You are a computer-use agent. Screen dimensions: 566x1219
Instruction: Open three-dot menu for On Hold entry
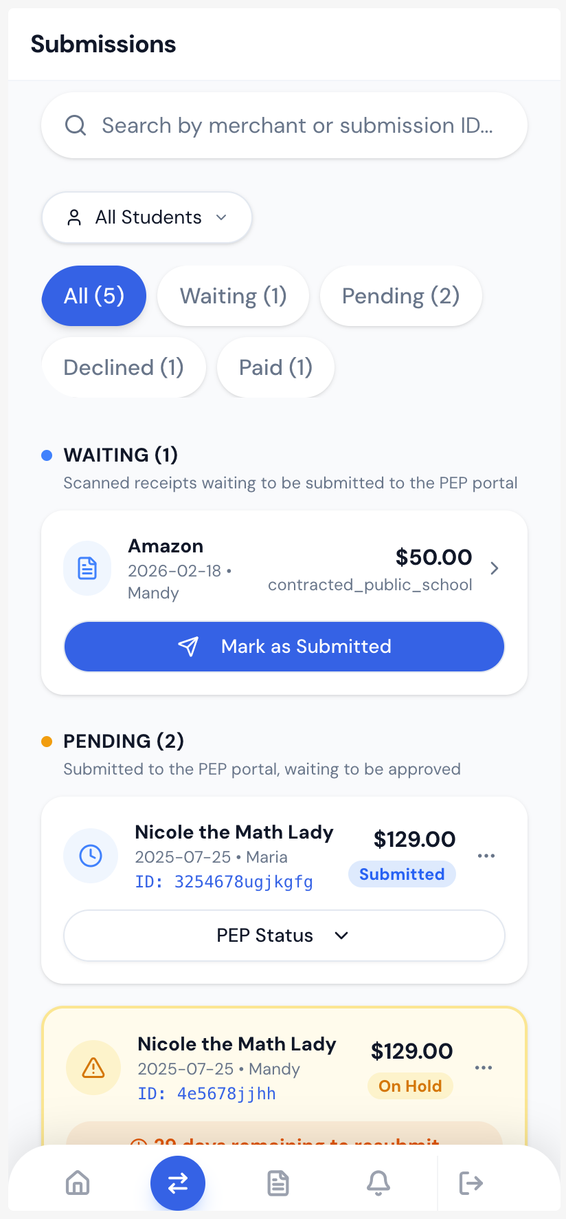tap(484, 1068)
